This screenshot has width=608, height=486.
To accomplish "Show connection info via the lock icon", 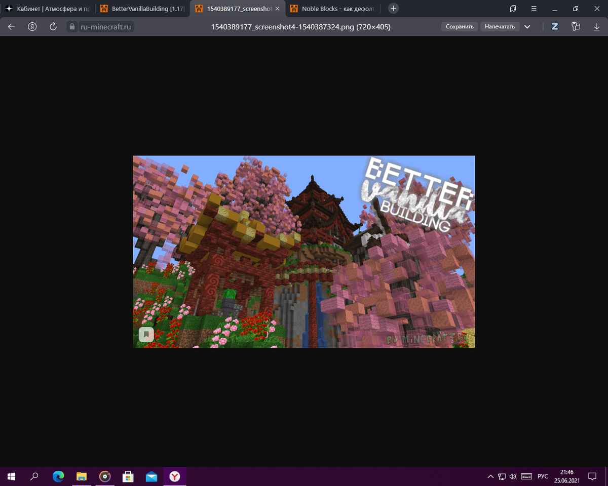I will [x=72, y=27].
